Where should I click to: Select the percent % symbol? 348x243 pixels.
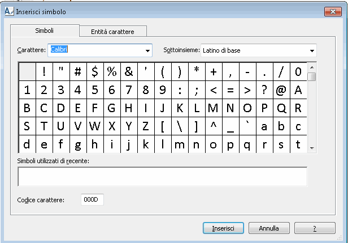[x=112, y=71]
